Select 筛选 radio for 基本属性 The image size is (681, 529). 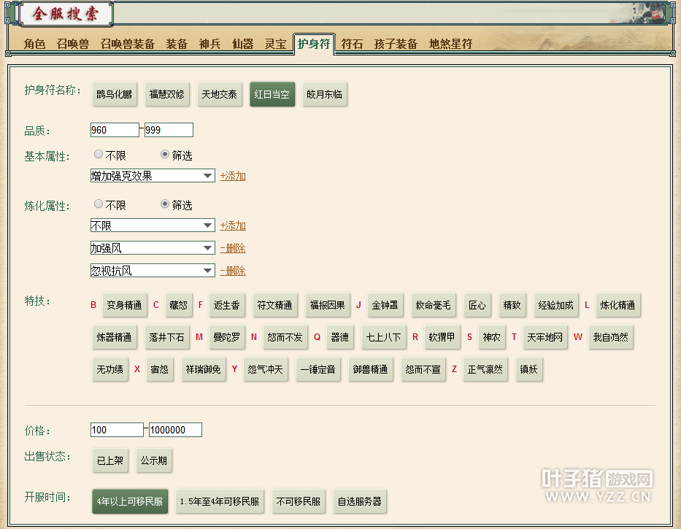[165, 155]
